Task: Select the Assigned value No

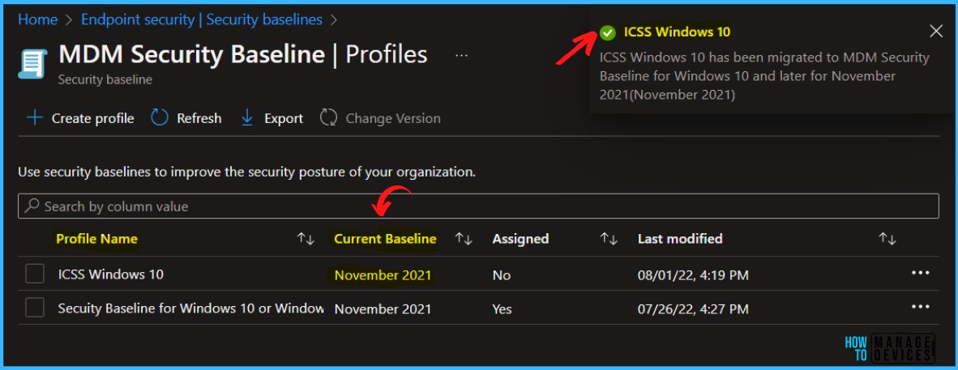Action: point(501,275)
